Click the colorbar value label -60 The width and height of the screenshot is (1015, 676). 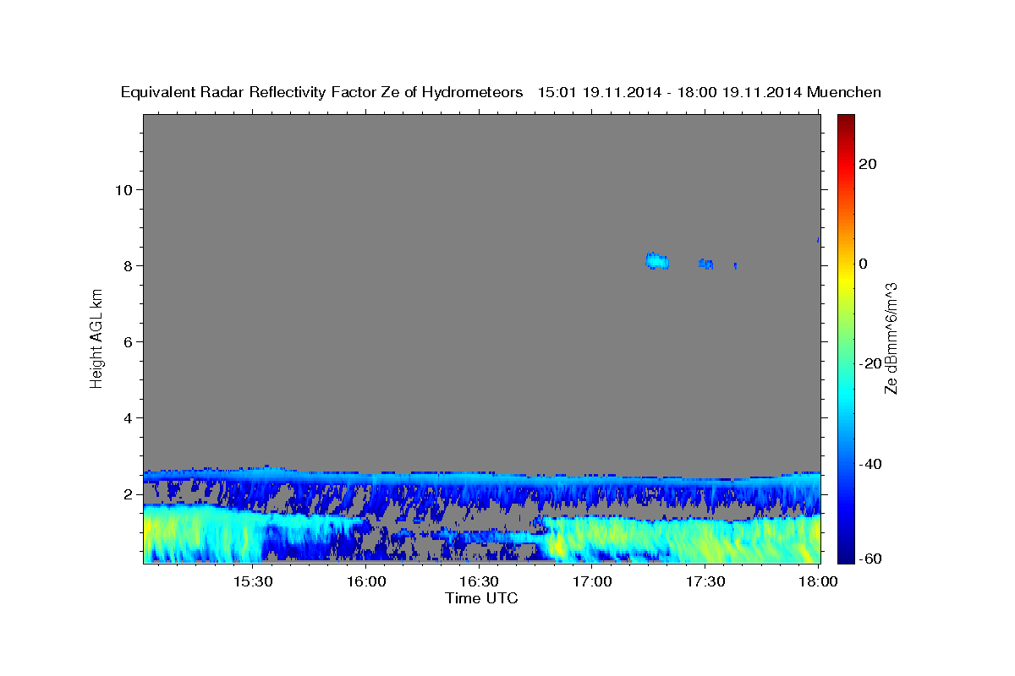coord(870,558)
